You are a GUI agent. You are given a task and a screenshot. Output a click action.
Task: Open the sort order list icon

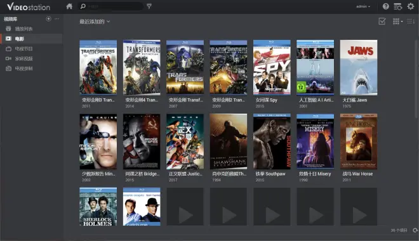(x=411, y=22)
